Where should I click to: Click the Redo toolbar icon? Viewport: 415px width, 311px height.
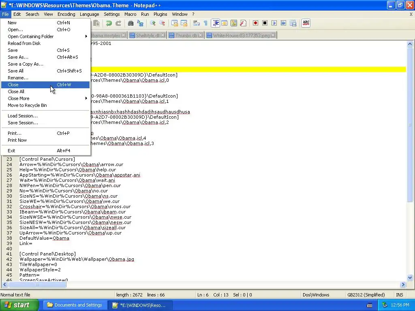[118, 23]
